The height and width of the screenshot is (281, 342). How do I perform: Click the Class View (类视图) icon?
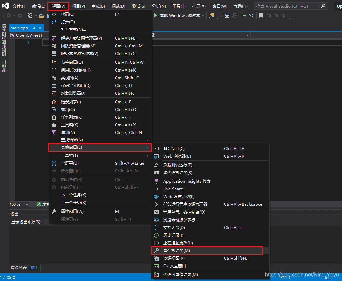coord(54,78)
